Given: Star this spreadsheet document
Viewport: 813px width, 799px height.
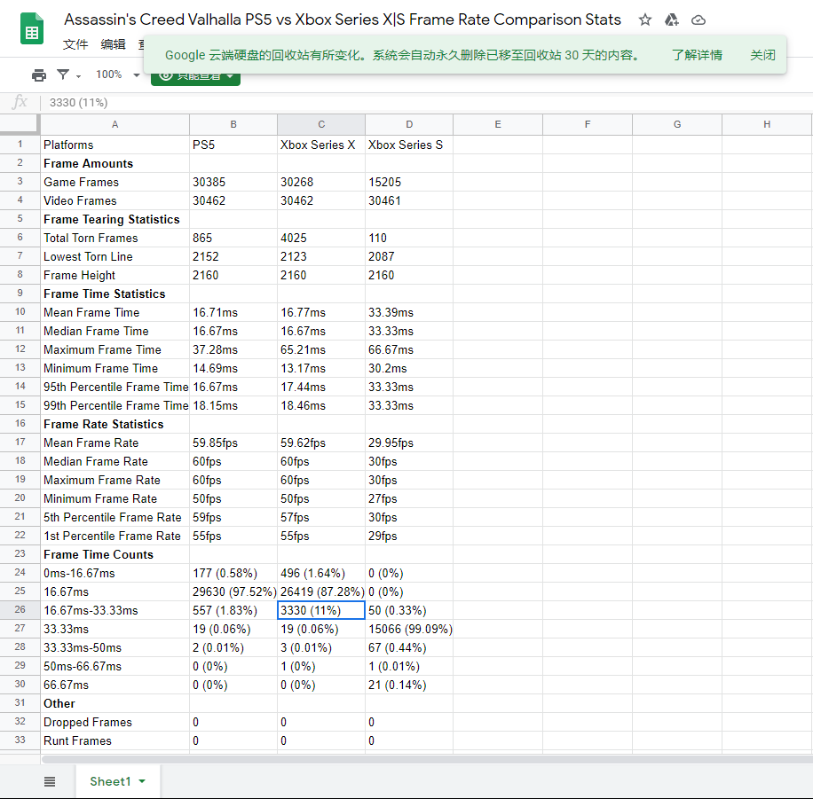Looking at the screenshot, I should [x=645, y=20].
